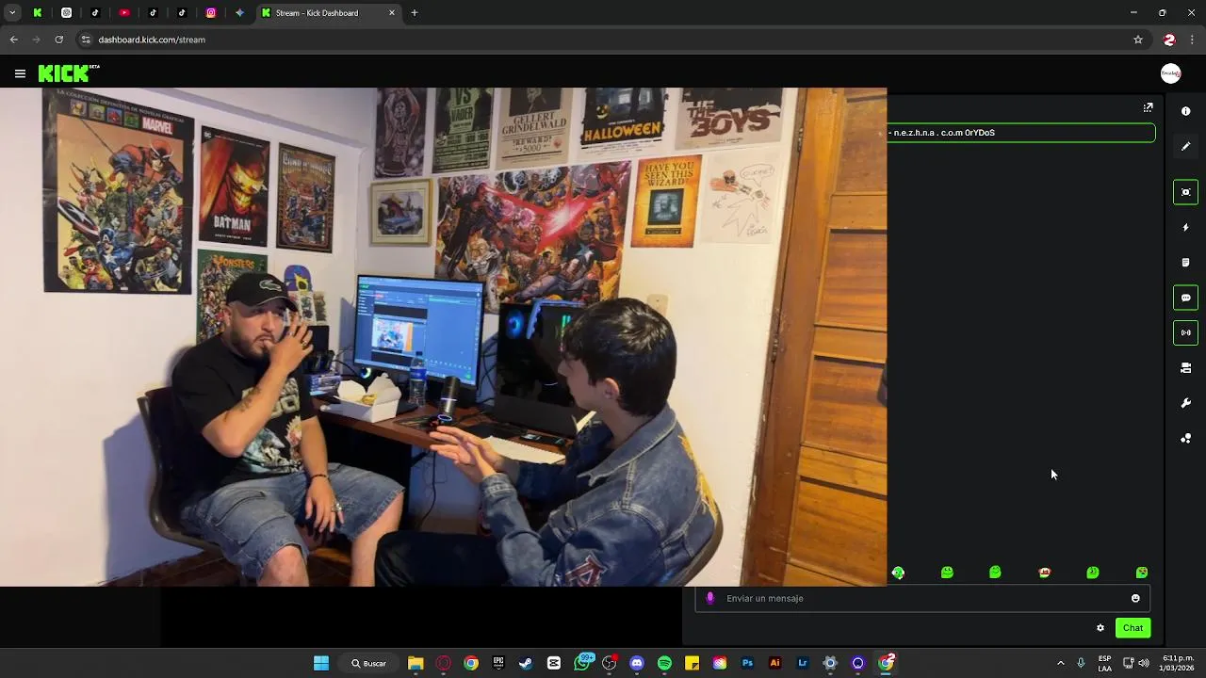View site information icon in address bar
This screenshot has height=678, width=1206.
point(86,40)
